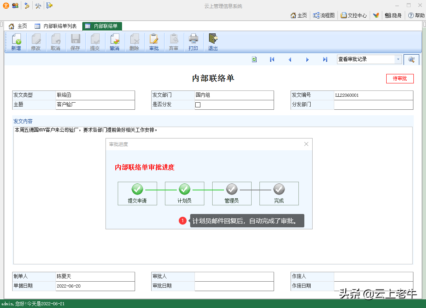Click the 审批 (Approve) toolbar icon
The height and width of the screenshot is (308, 426).
[154, 42]
